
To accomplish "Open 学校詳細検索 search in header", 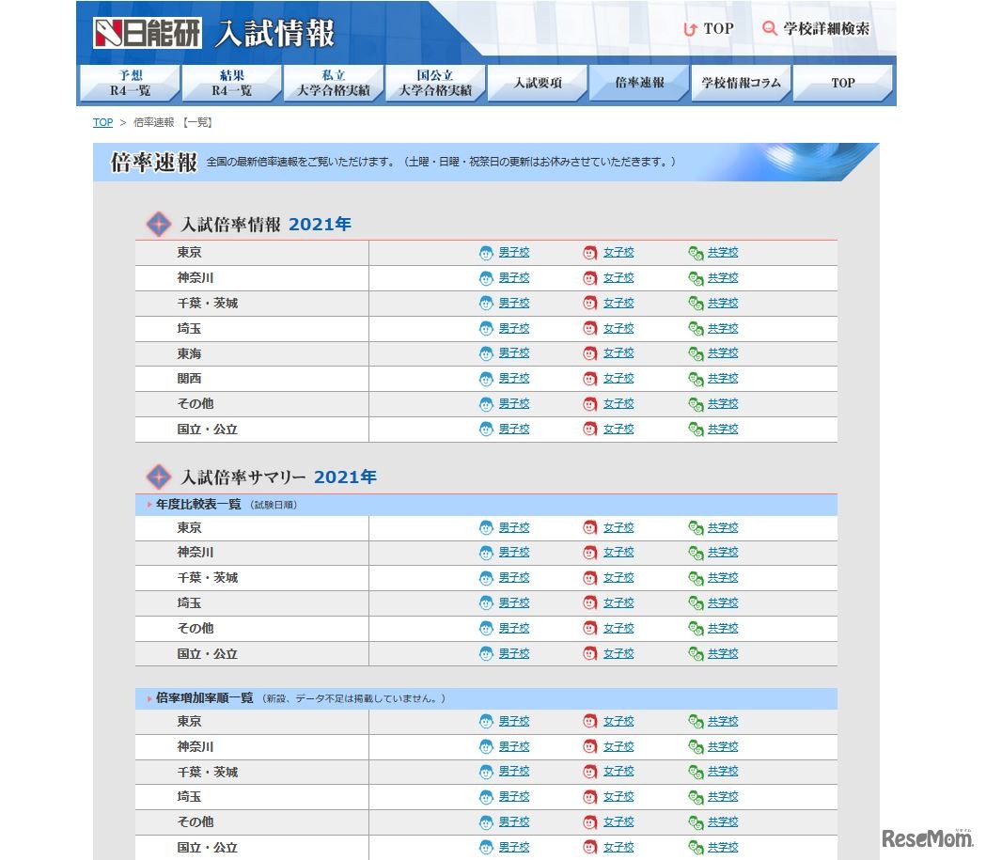I will (816, 29).
